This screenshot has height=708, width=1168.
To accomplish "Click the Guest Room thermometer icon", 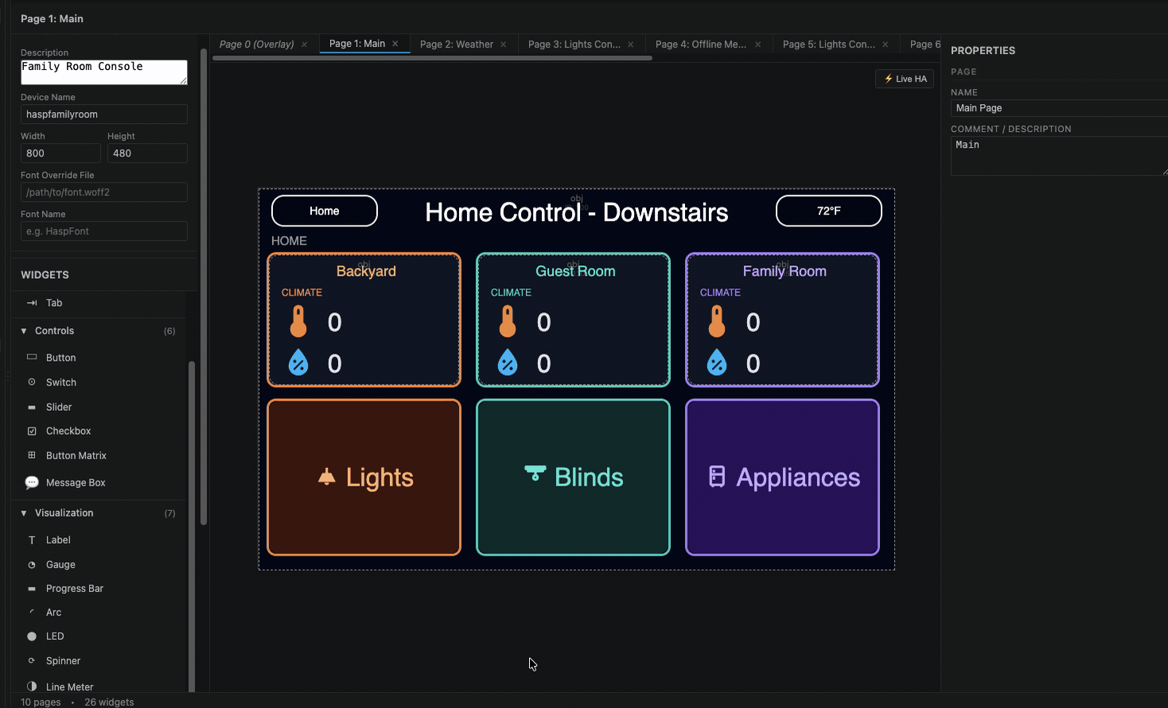I will coord(508,322).
